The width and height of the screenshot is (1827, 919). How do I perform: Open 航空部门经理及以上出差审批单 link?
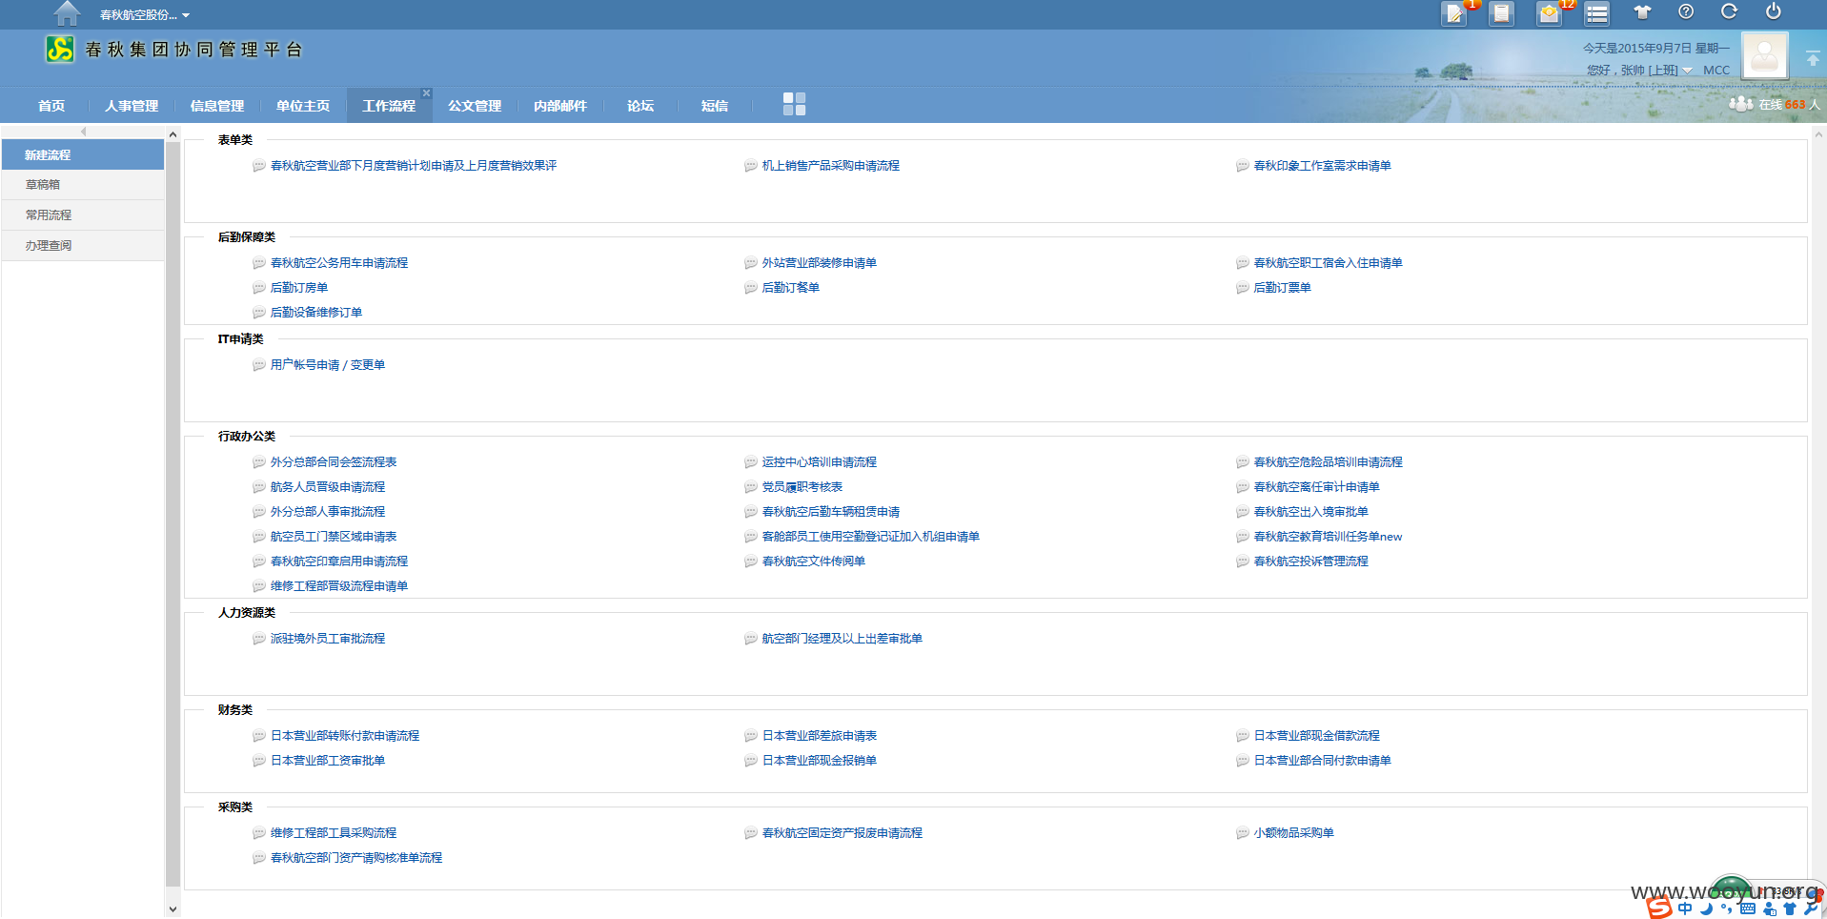coord(842,639)
